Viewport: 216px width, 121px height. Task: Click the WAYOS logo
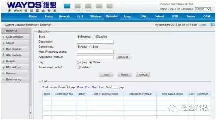coord(31,6)
